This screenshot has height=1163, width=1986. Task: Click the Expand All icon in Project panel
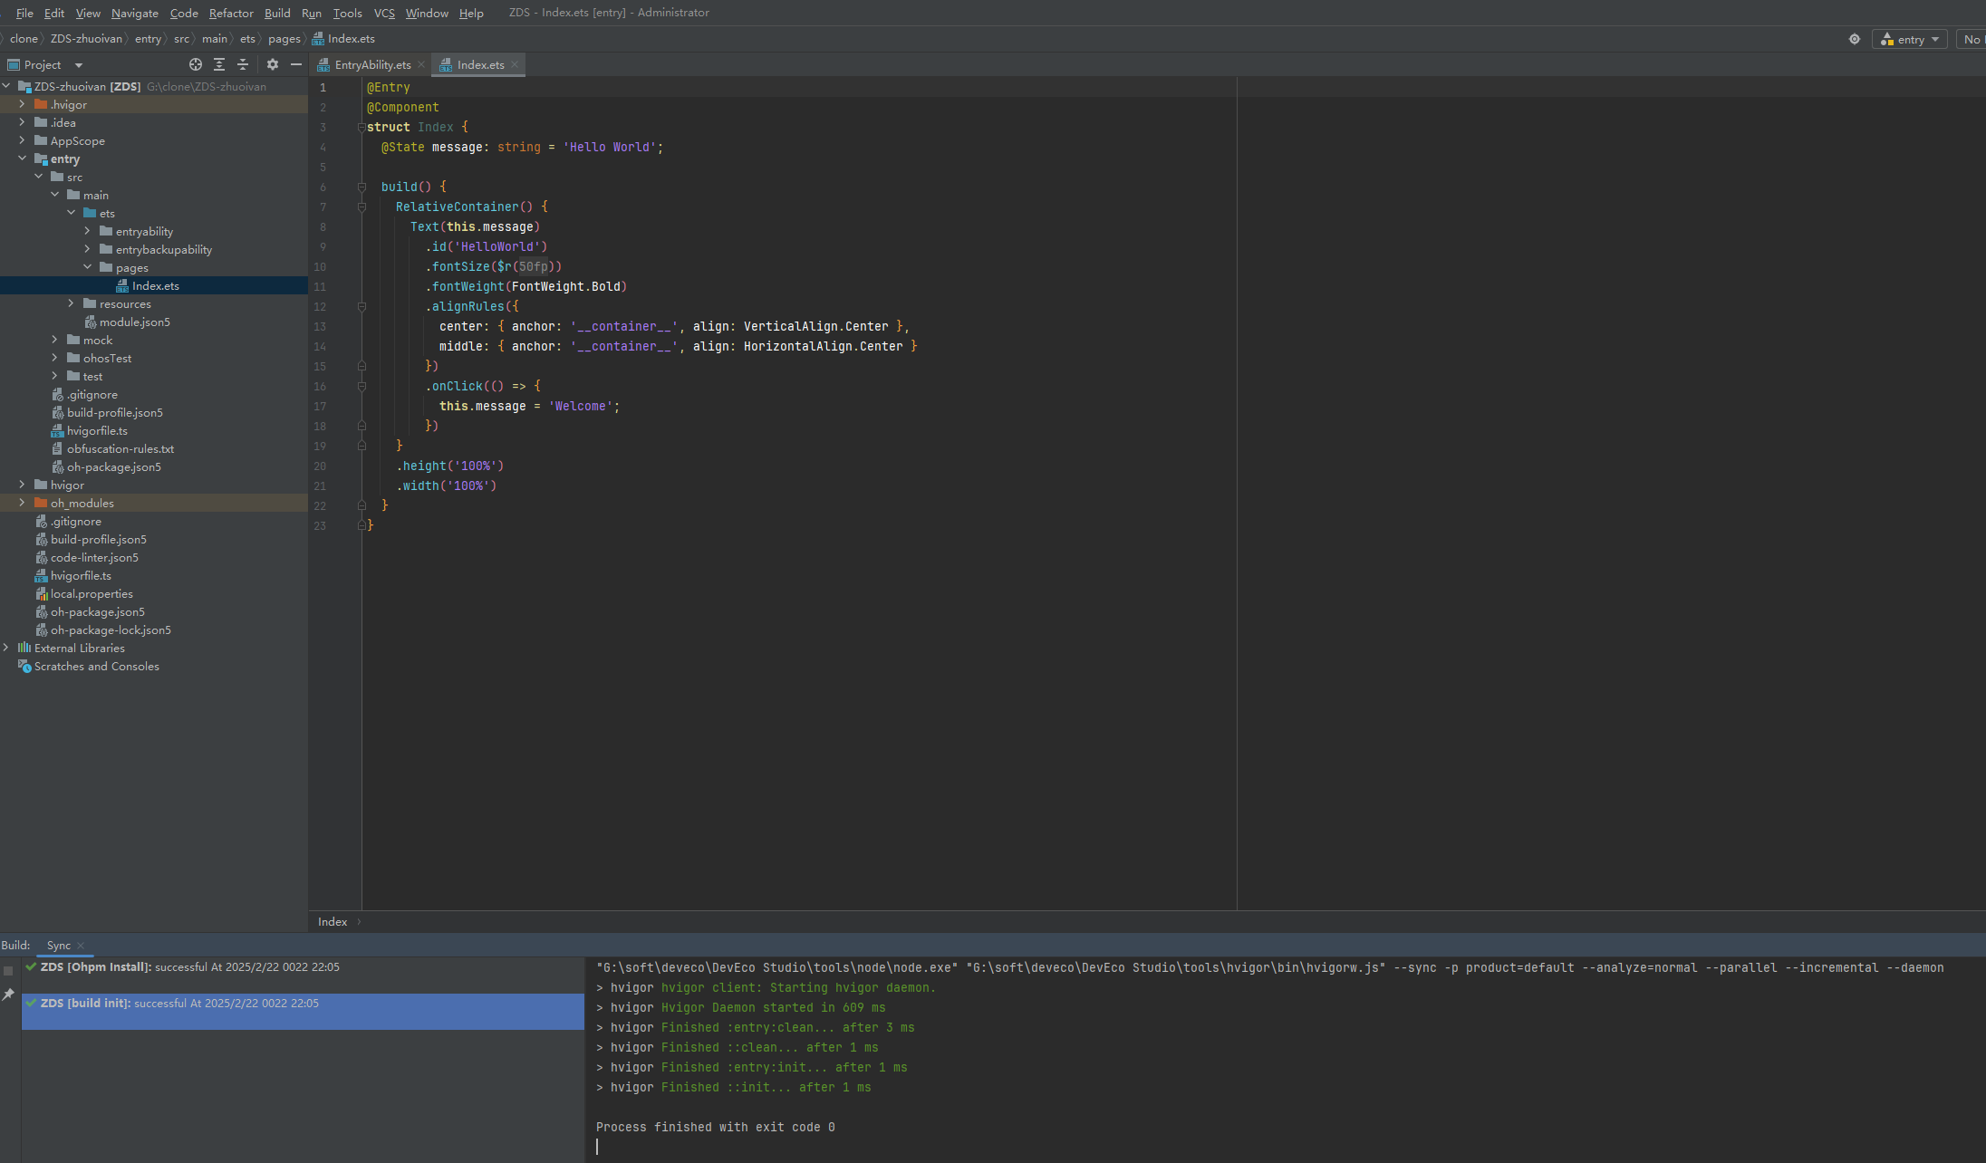pyautogui.click(x=219, y=64)
